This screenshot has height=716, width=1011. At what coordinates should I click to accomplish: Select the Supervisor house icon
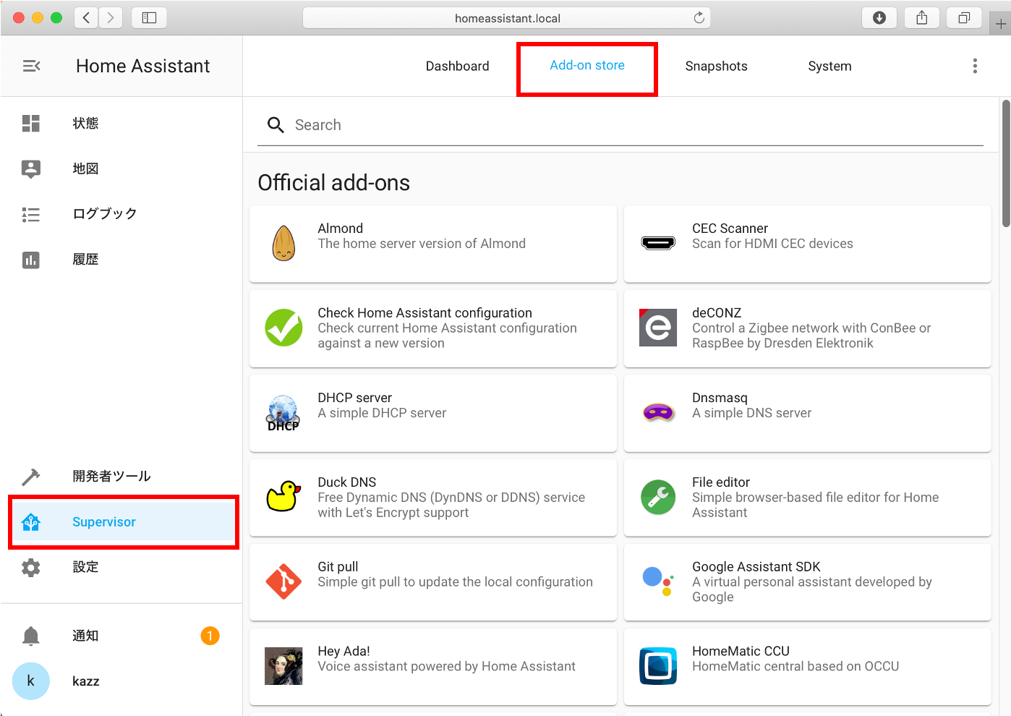tap(31, 521)
